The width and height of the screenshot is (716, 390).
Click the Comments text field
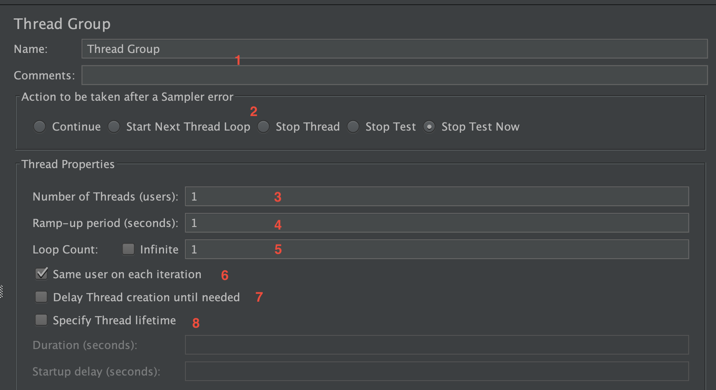(x=394, y=76)
